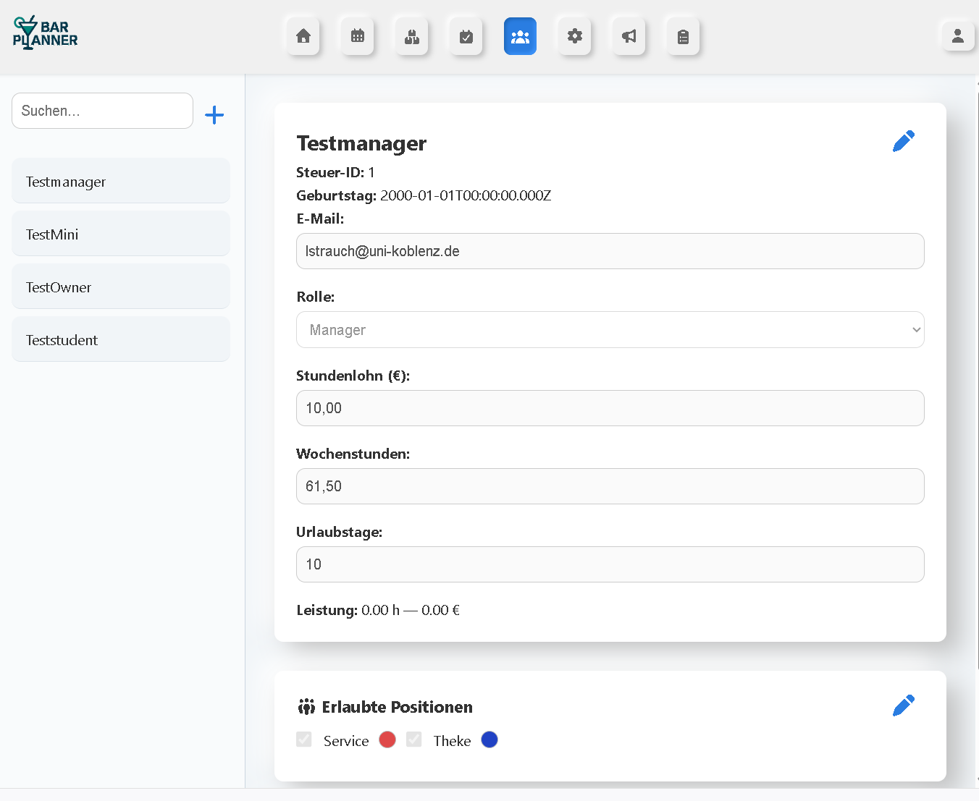
Task: Open the calendar icon in the top navigation
Action: 357,36
